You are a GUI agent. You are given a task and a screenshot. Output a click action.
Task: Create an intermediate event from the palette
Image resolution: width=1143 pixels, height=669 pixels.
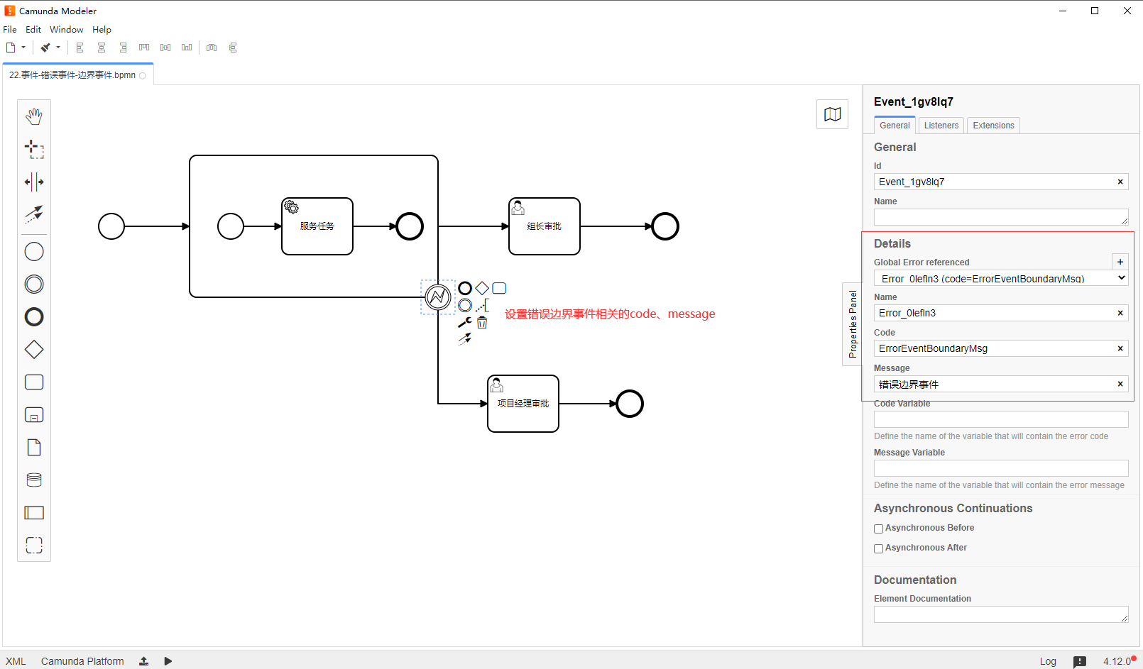pyautogui.click(x=34, y=284)
